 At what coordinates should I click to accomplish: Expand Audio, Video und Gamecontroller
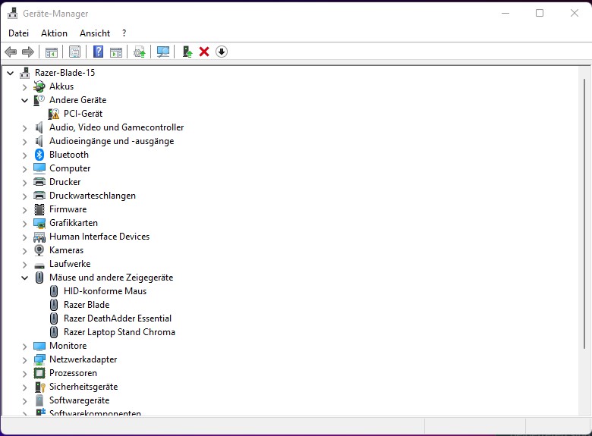point(25,128)
